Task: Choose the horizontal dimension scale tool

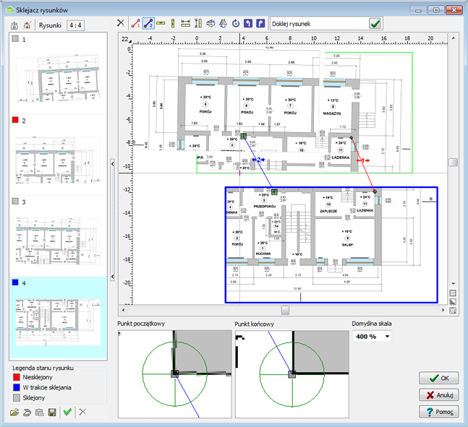Action: (185, 23)
